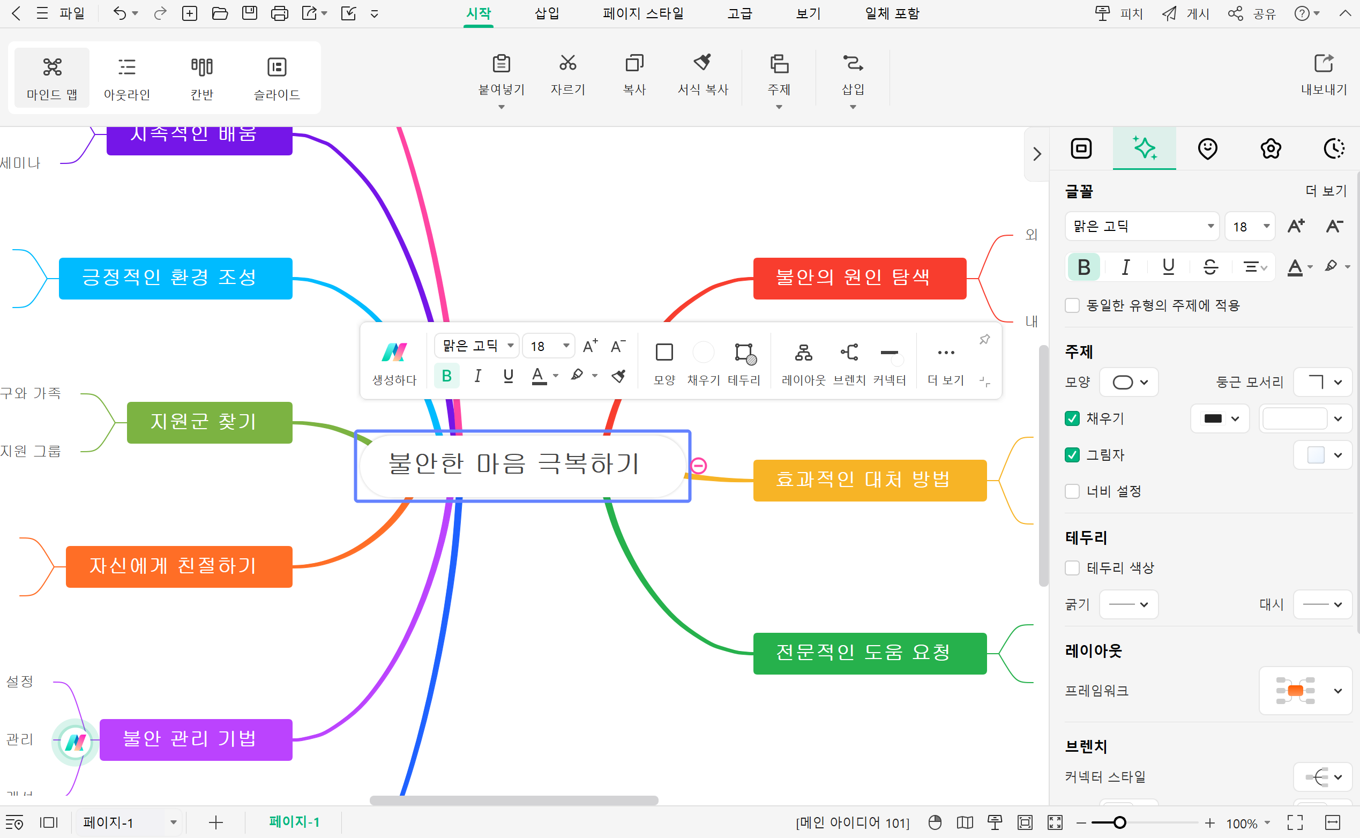This screenshot has width=1360, height=838.
Task: Open the topic format square panel tab
Action: click(1081, 148)
